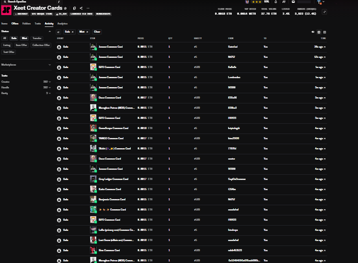358x263 pixels.
Task: Open seller SayDaDrummer's profile
Action: (237, 179)
